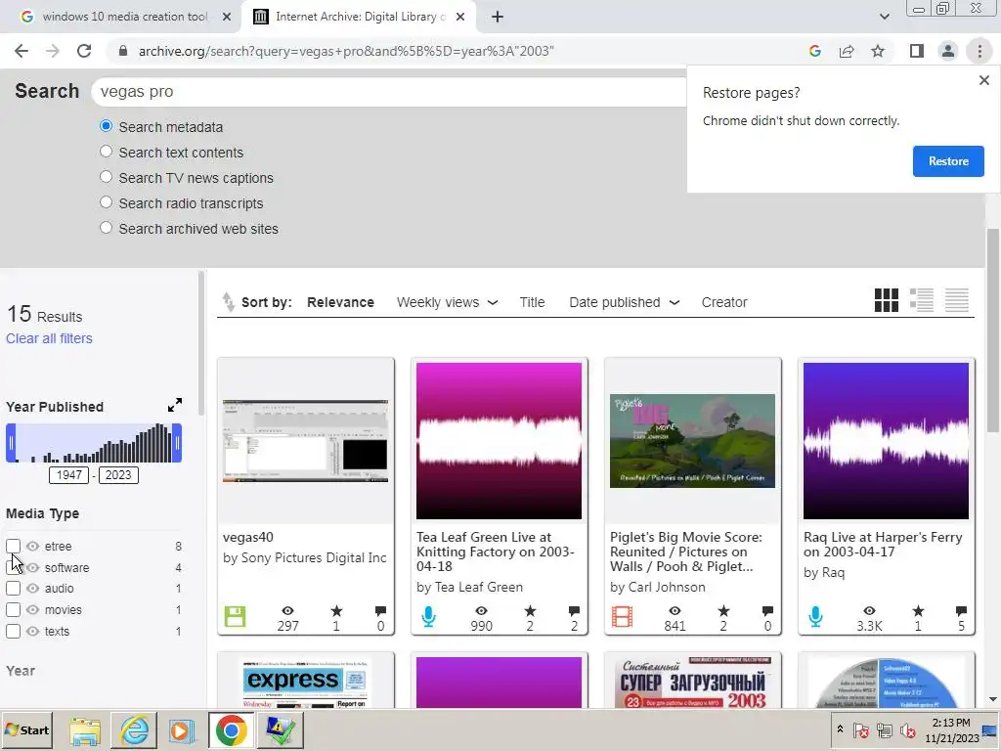Open a new tab with plus button
The image size is (1001, 751).
(x=498, y=17)
